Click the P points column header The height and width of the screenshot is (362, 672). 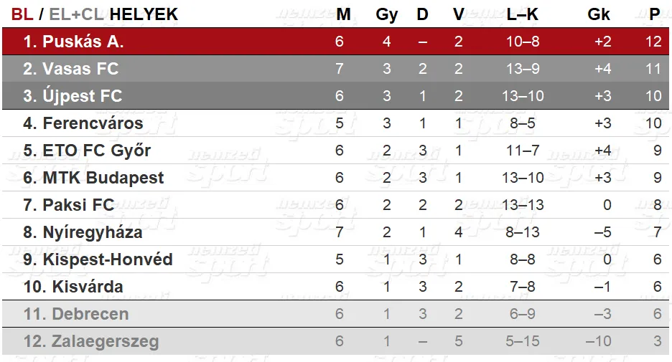[x=655, y=14]
